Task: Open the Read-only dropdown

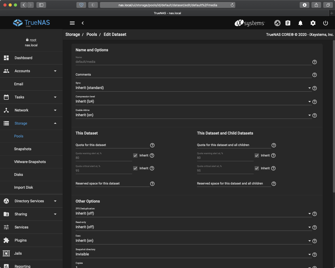Action: 194,227
